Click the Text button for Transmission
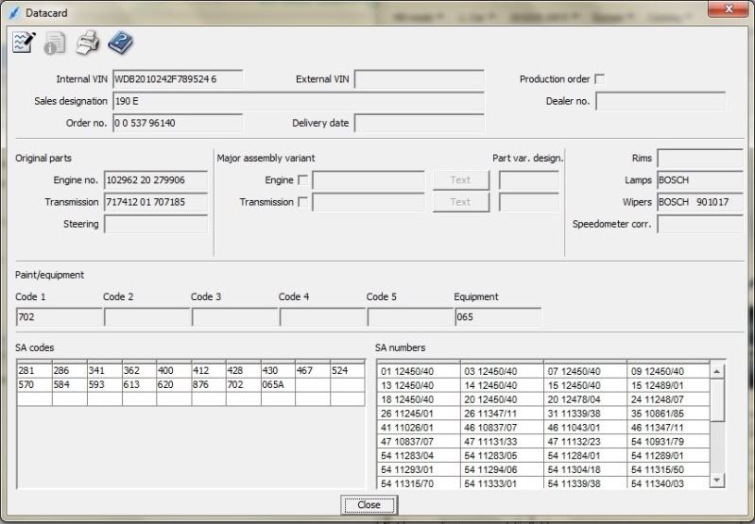 (x=461, y=202)
